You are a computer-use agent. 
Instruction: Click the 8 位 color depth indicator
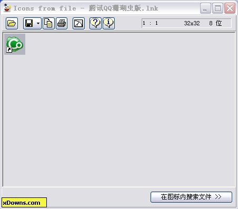click(215, 23)
